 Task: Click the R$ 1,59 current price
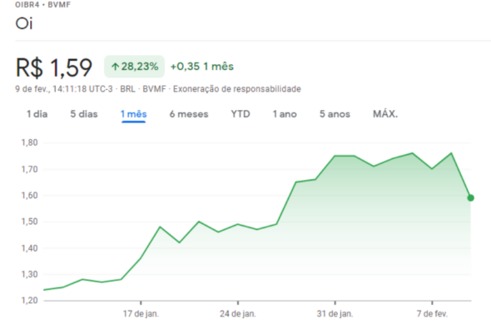[x=53, y=67]
